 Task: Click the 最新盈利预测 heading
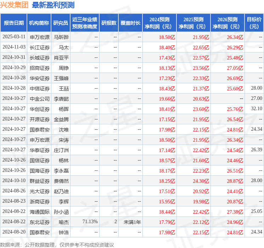[x=53, y=5]
